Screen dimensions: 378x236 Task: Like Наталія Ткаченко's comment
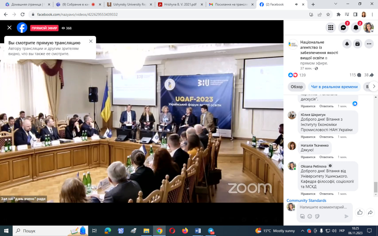pos(308,157)
